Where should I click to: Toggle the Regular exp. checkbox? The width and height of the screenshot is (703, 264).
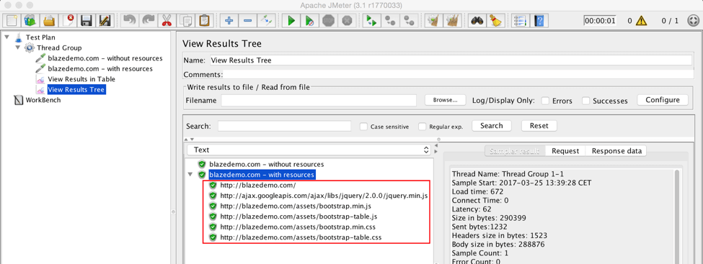423,127
